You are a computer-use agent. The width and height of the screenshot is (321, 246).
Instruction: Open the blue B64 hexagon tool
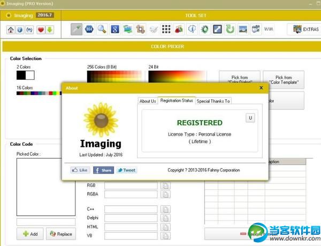tap(89, 29)
